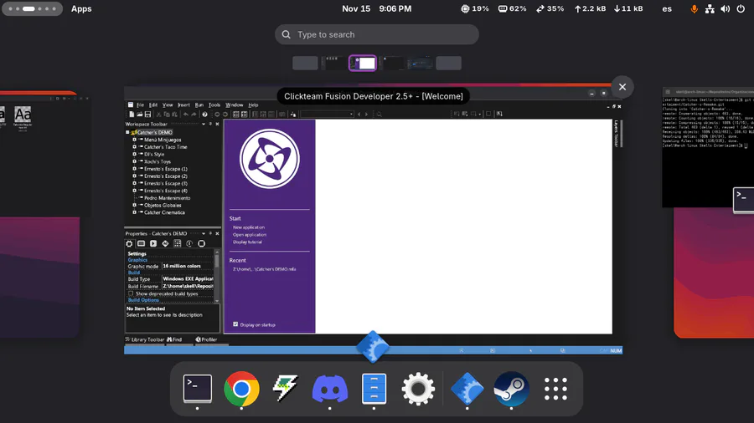Switch to the Find tab
The width and height of the screenshot is (754, 423).
[174, 339]
